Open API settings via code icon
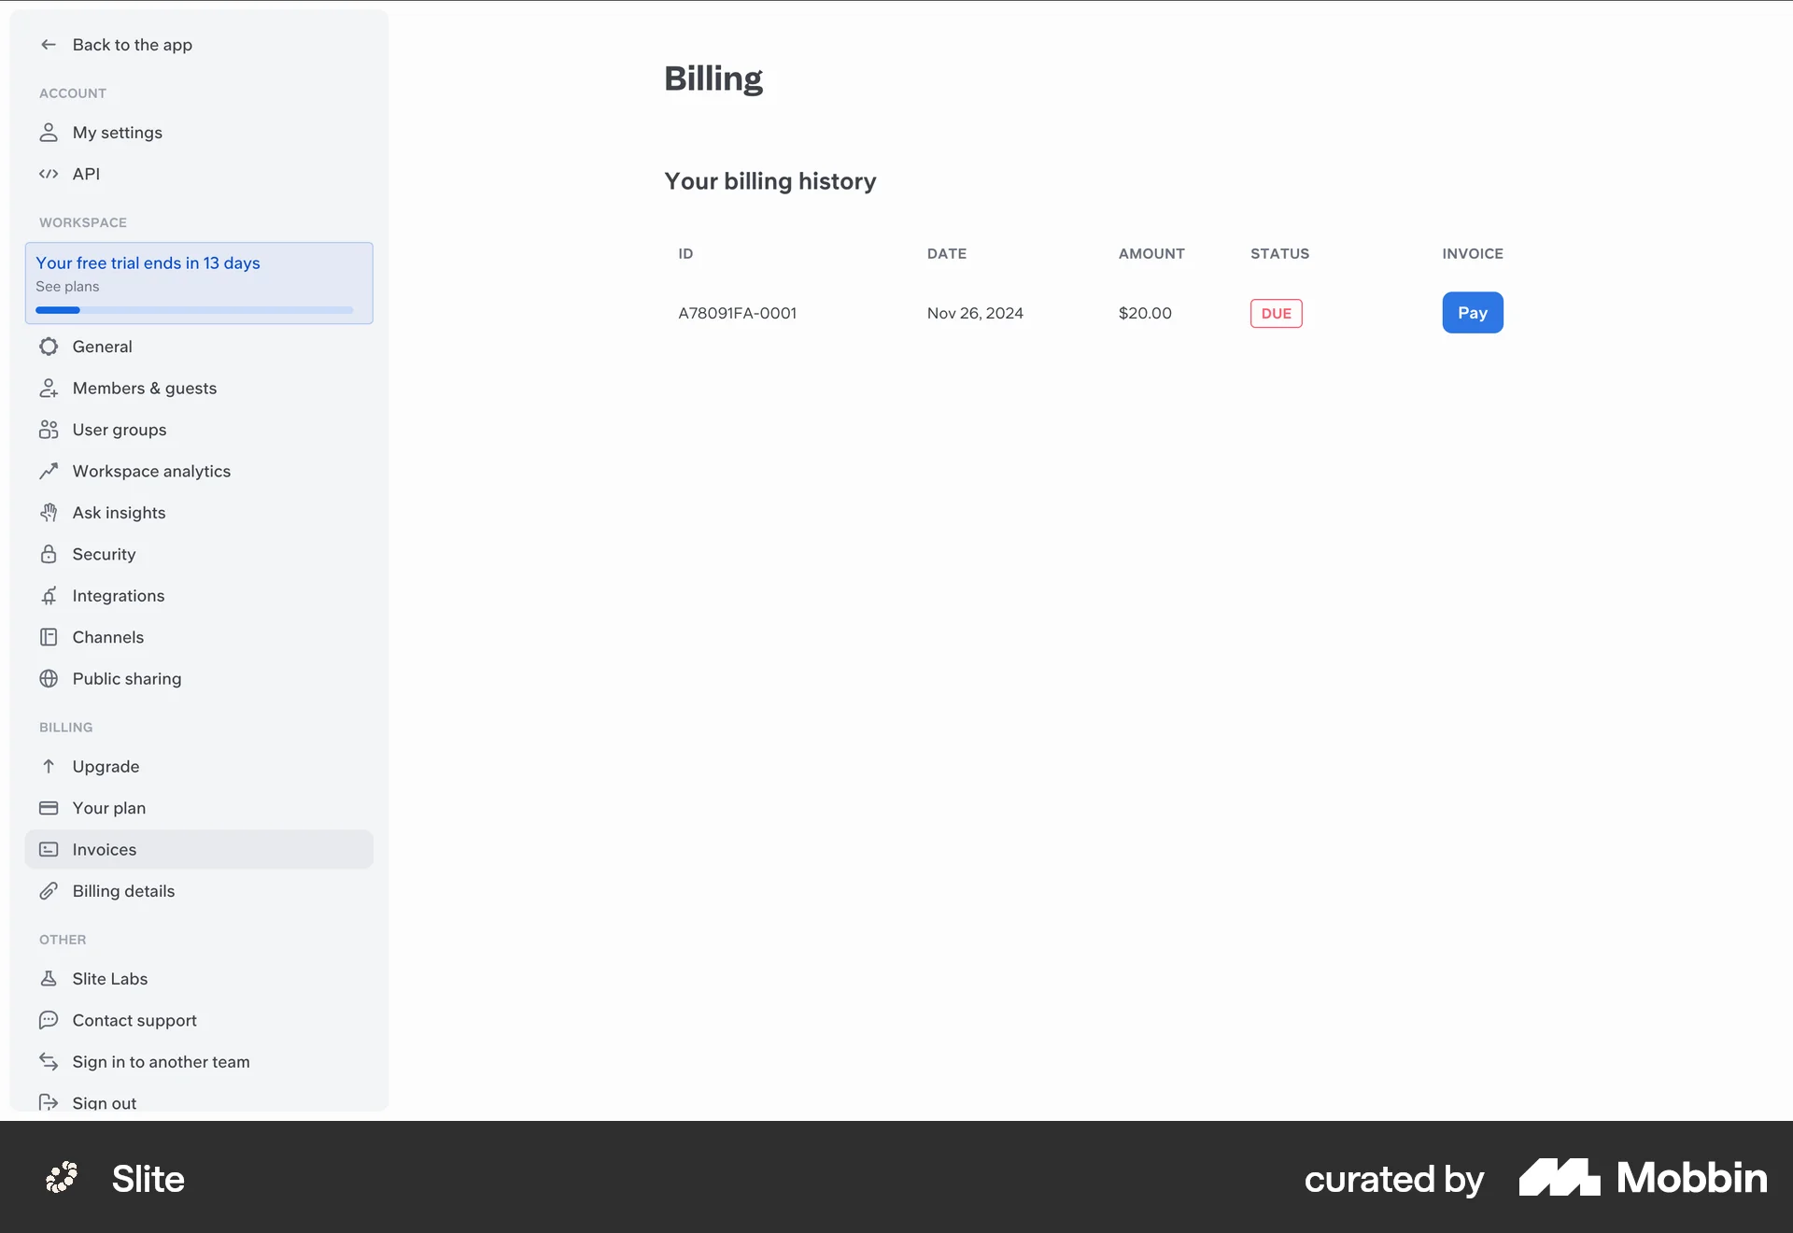The width and height of the screenshot is (1793, 1233). tap(49, 174)
